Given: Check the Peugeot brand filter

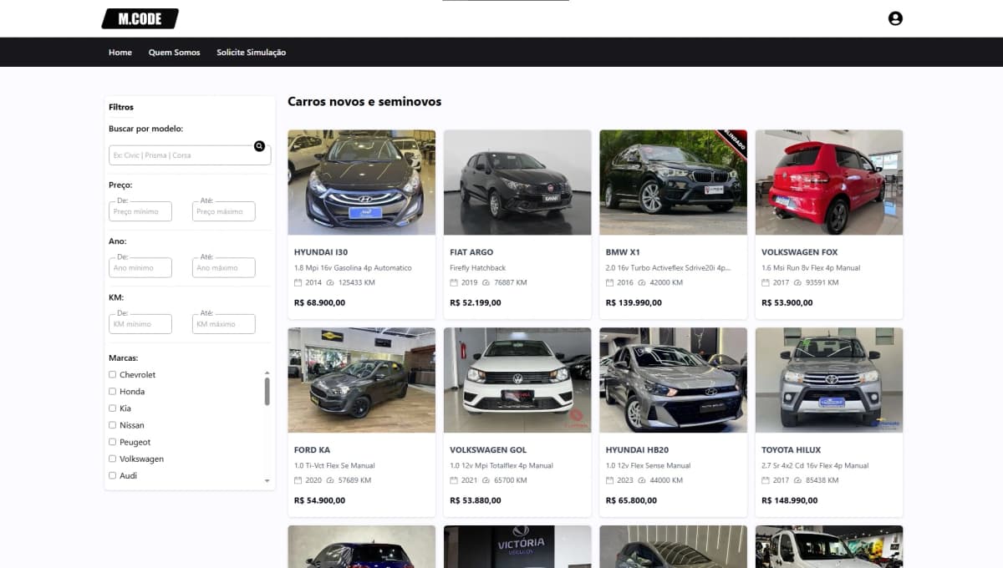Looking at the screenshot, I should [x=113, y=442].
